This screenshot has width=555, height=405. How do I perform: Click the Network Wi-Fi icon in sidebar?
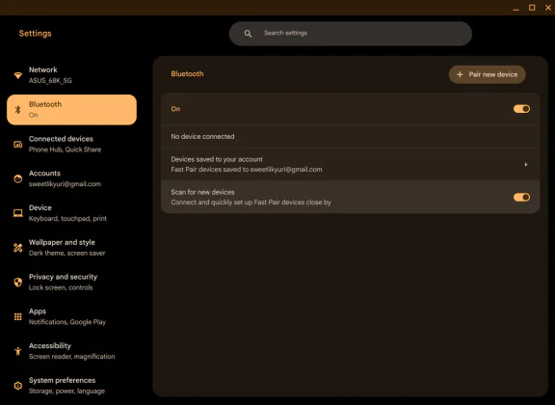(x=17, y=75)
